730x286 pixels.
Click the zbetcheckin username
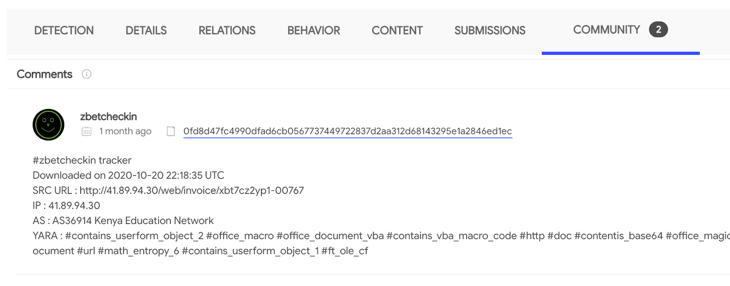click(109, 117)
